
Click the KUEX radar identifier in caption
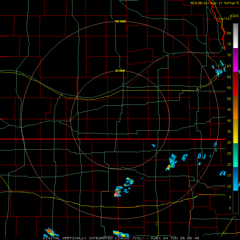157,238
